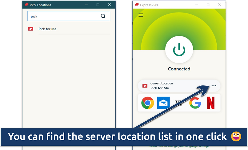Toggle the VPN connection power button

(x=179, y=50)
